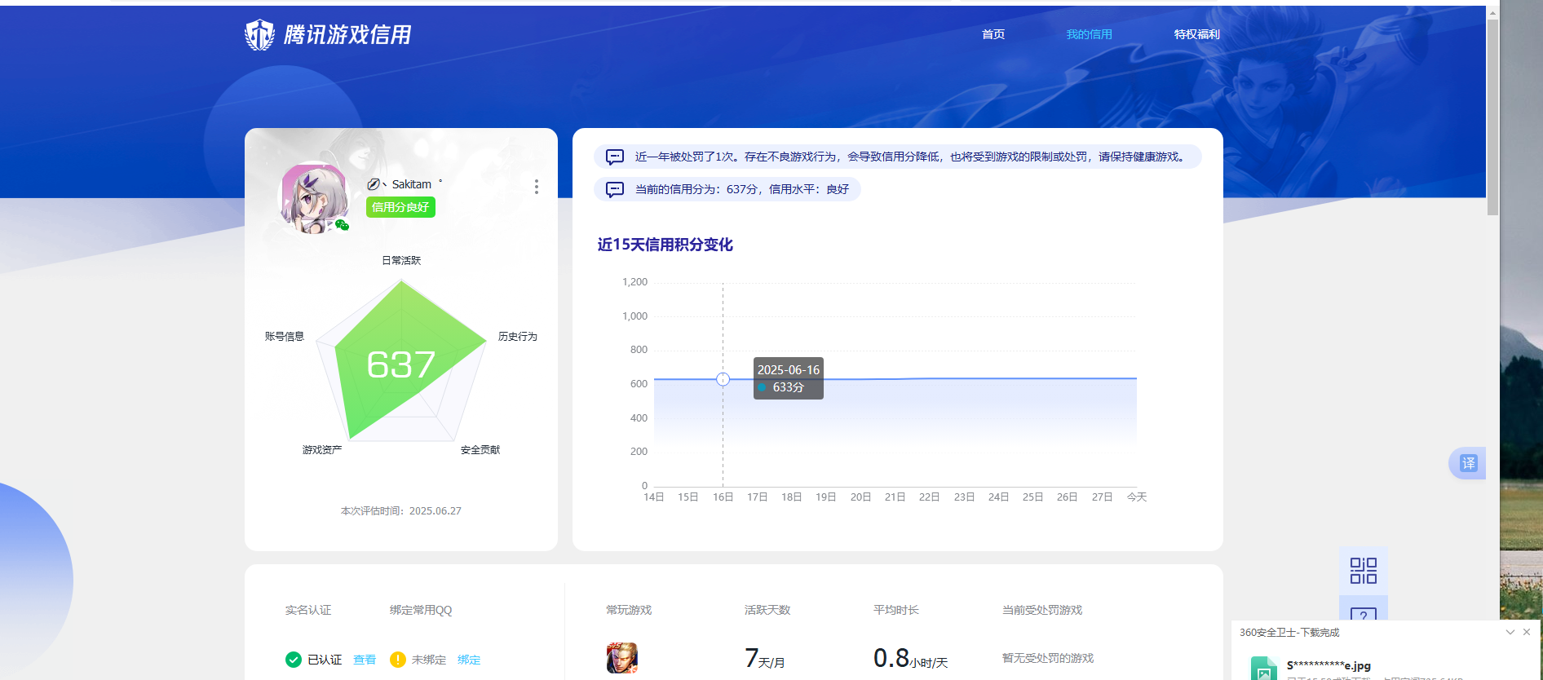Click the 历史行为 radar label

coord(518,336)
